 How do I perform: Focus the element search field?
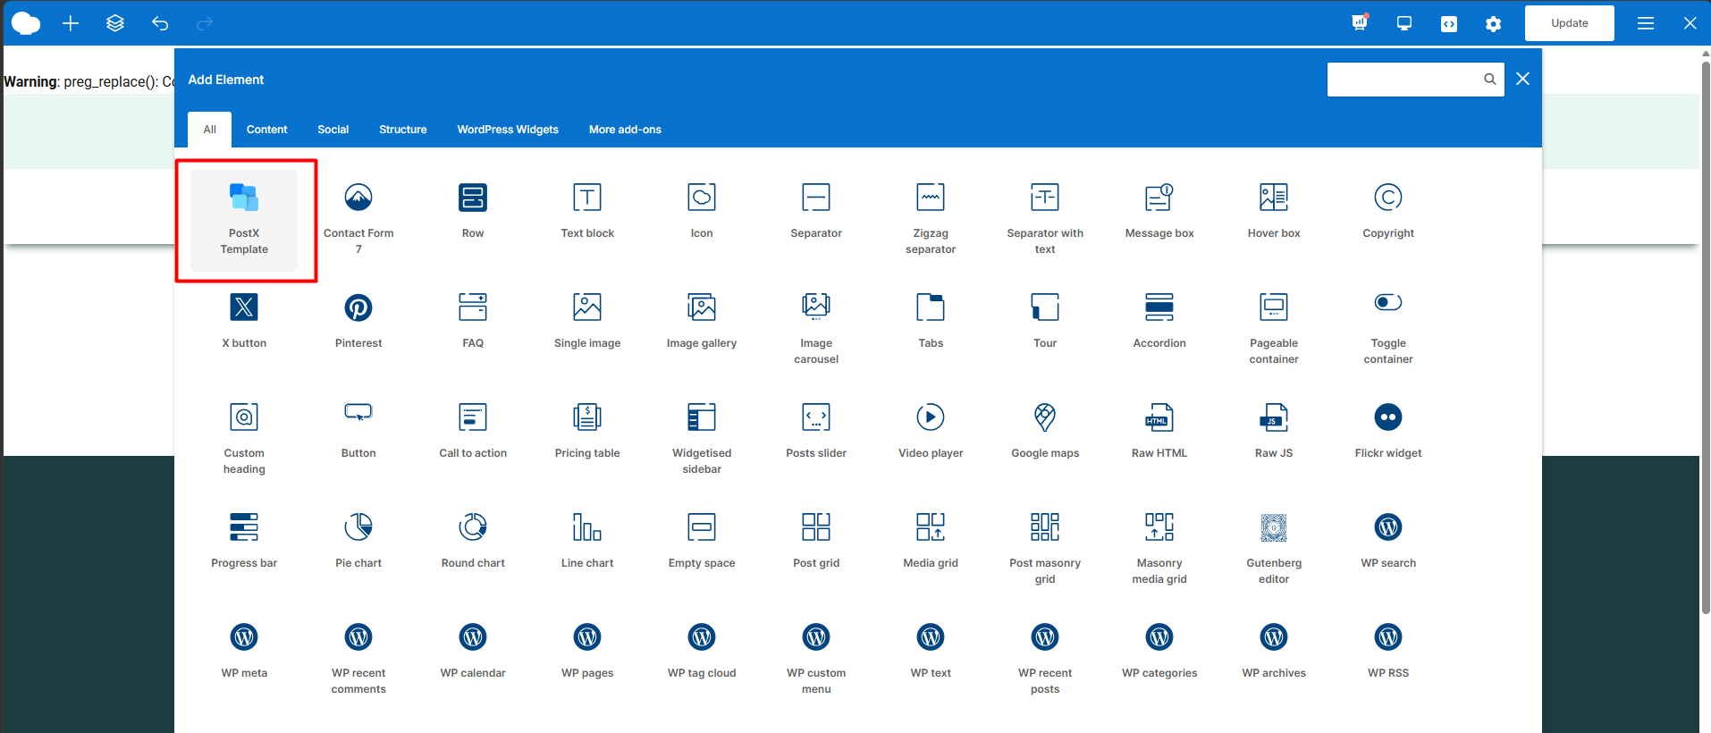(1415, 79)
